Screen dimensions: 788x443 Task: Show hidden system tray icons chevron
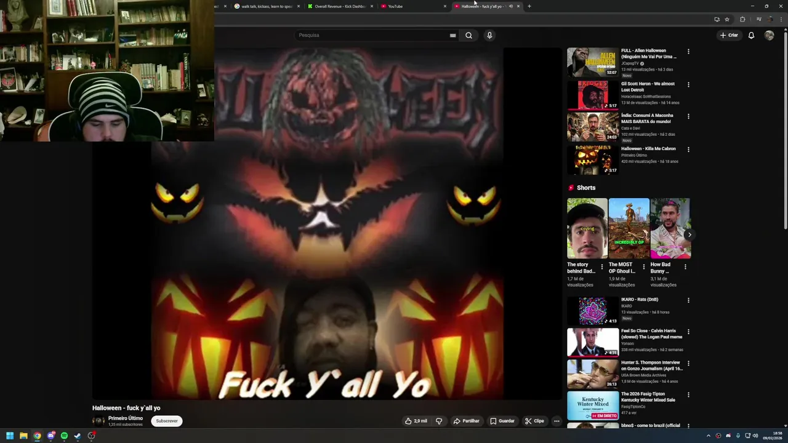(x=708, y=436)
